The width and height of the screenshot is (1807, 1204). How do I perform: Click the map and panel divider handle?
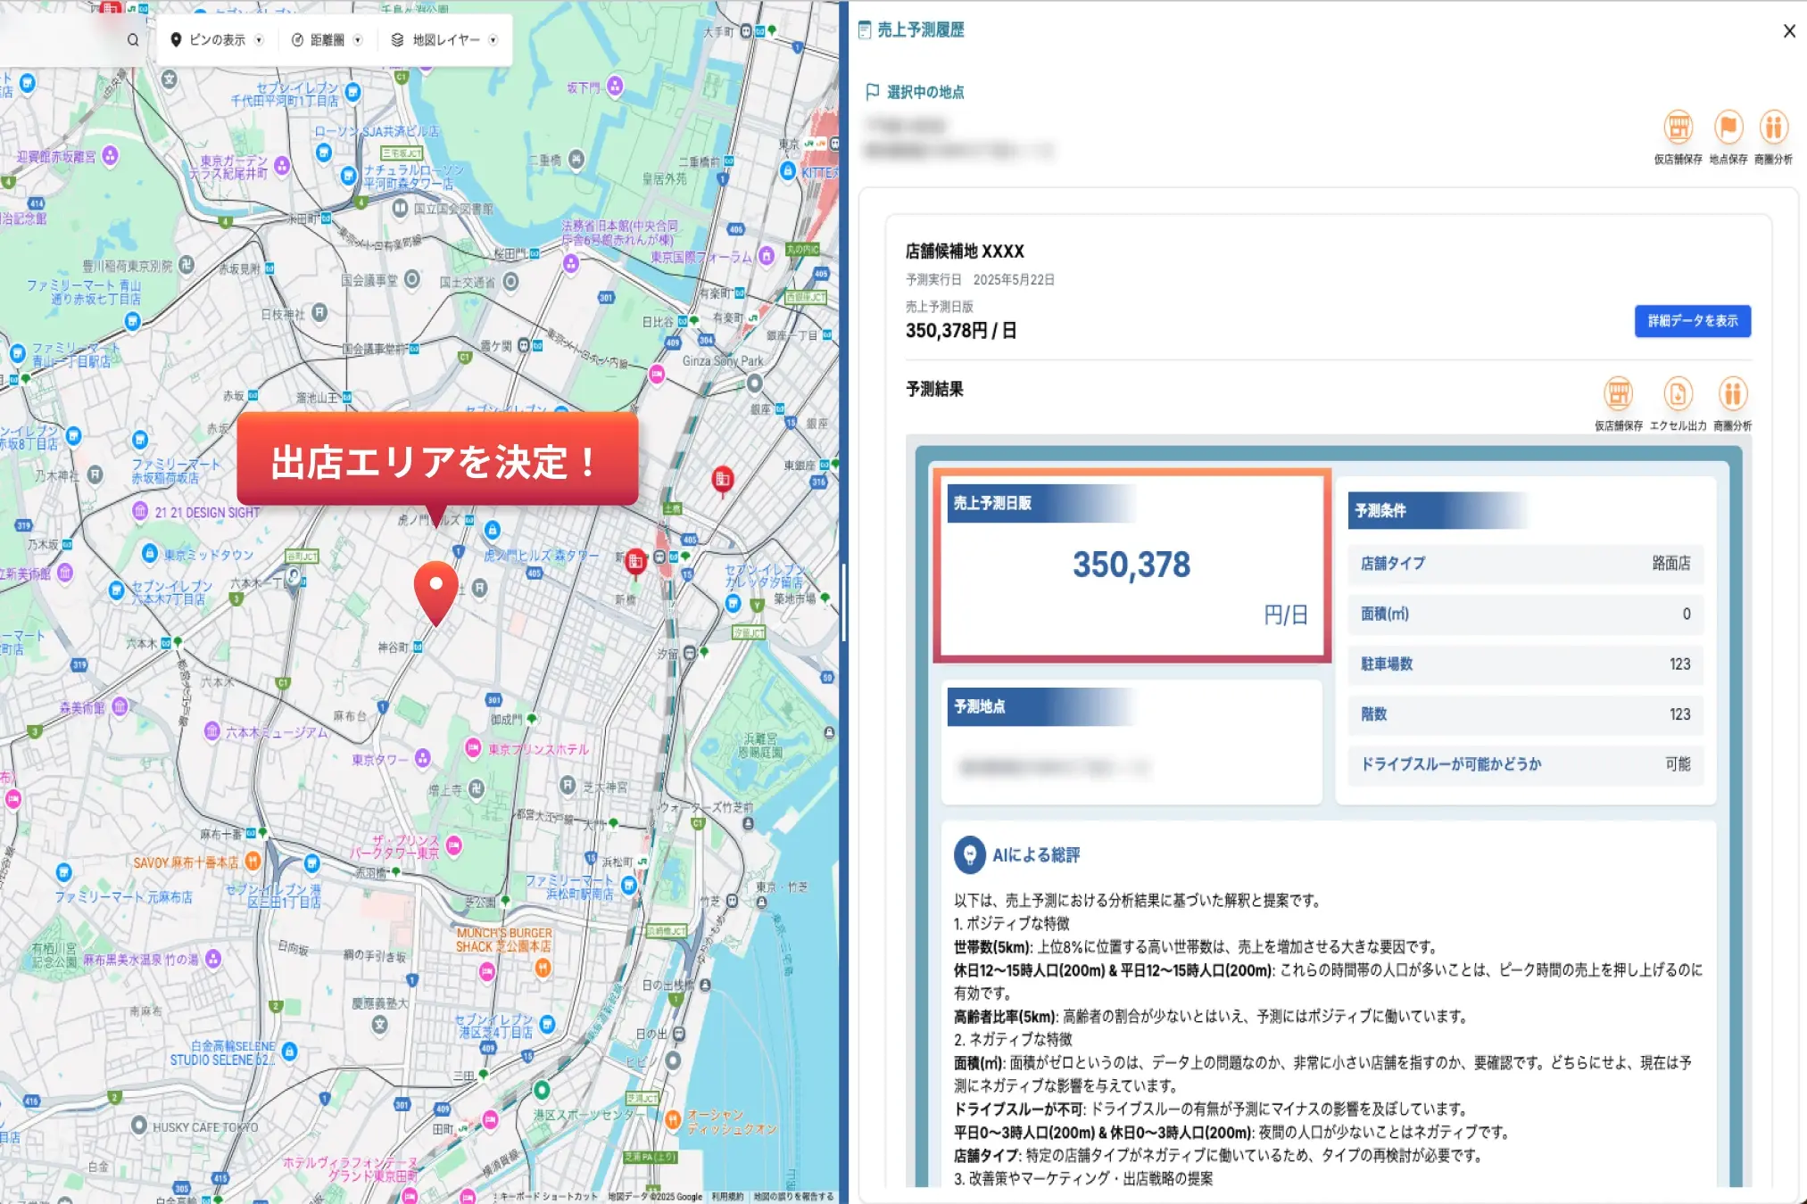(843, 602)
